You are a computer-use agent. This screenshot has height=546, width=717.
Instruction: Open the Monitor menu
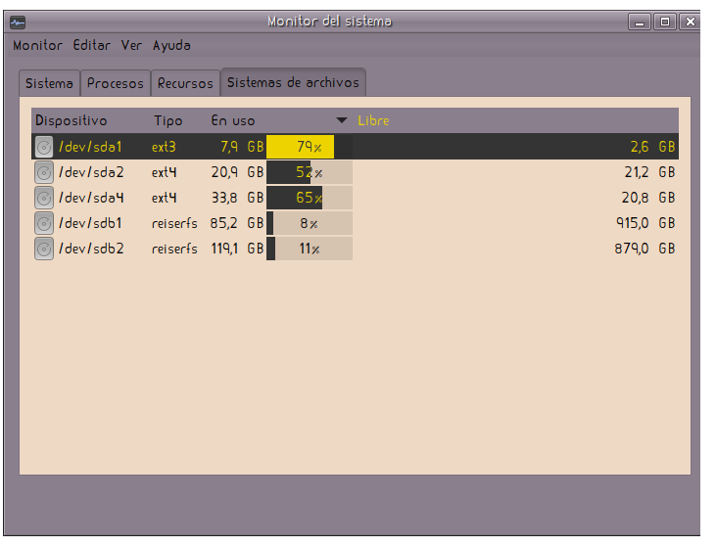37,45
